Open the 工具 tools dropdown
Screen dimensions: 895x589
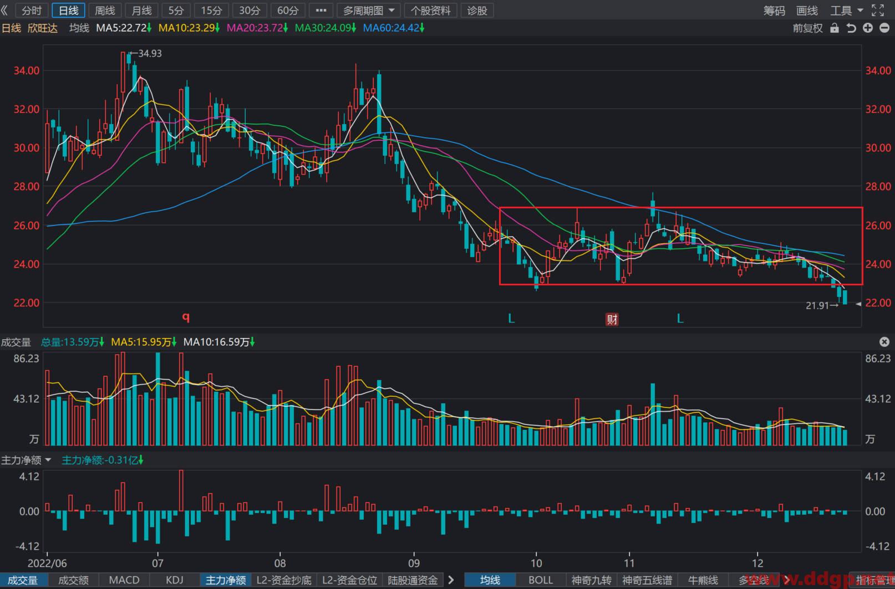click(x=846, y=10)
